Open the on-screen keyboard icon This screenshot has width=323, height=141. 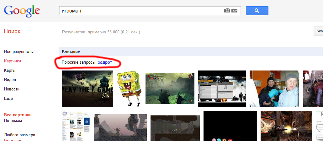click(x=235, y=11)
